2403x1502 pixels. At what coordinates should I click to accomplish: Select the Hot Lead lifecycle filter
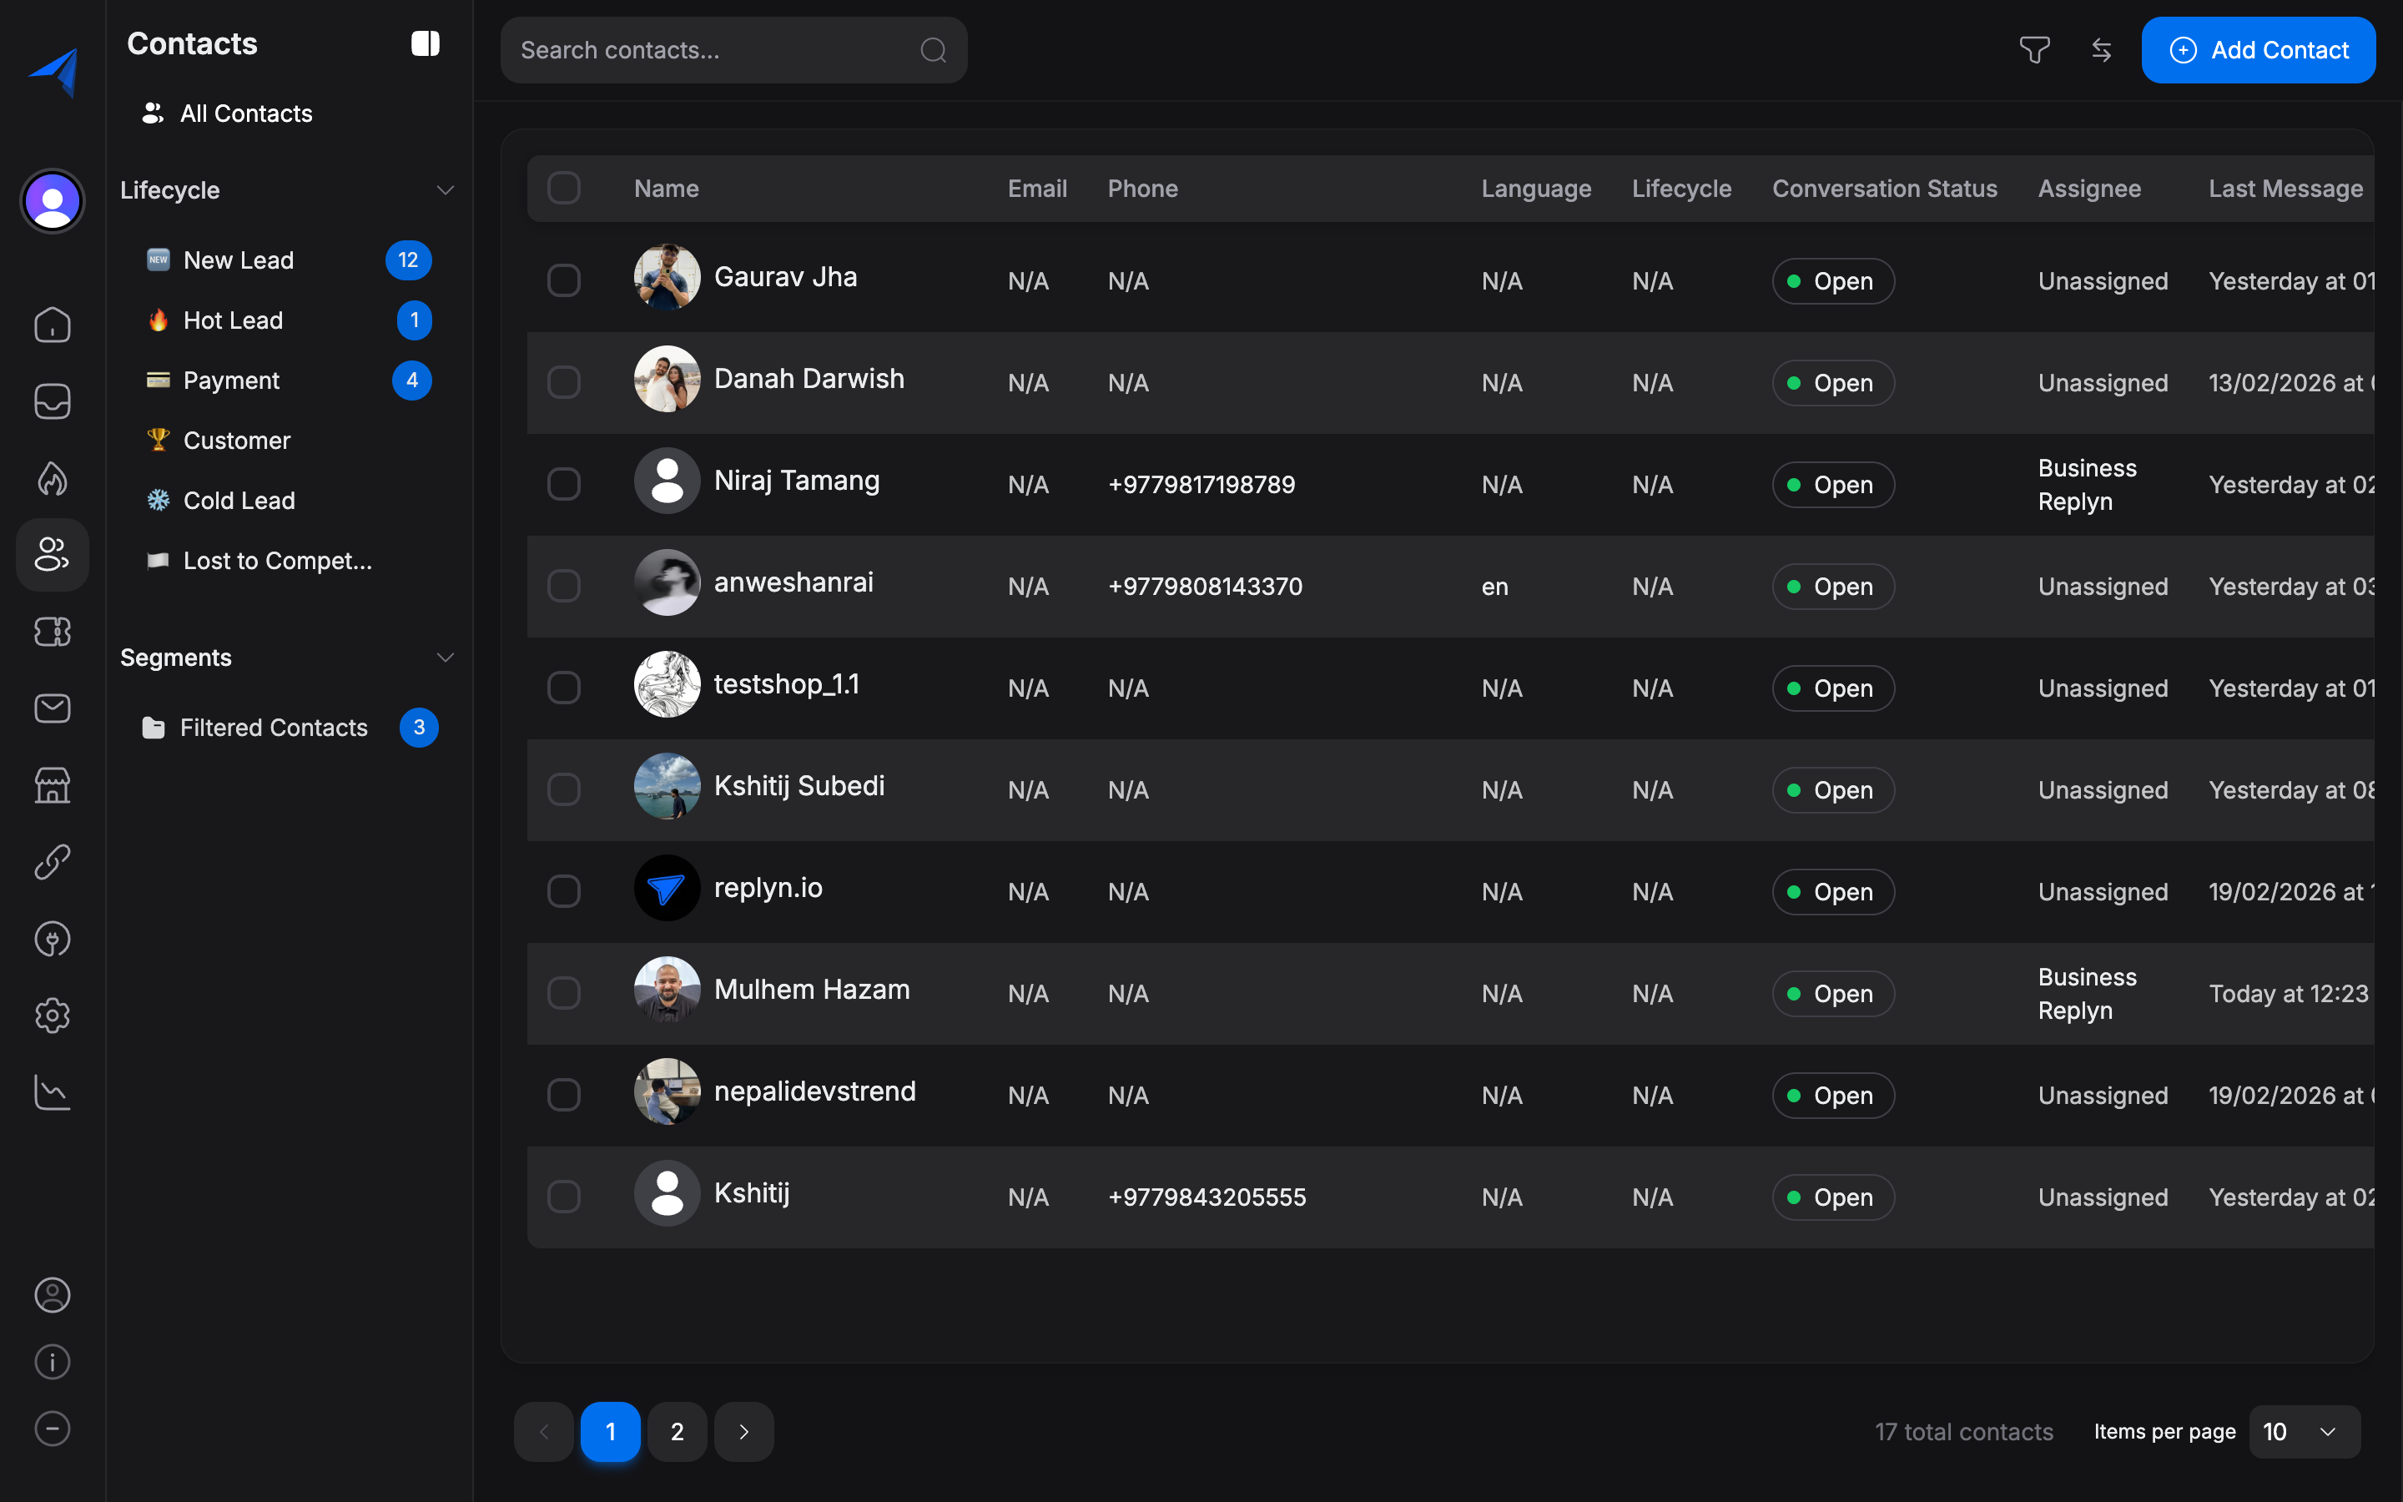coord(232,320)
